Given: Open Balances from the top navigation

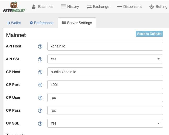Looking at the screenshot, I should pyautogui.click(x=42, y=7).
